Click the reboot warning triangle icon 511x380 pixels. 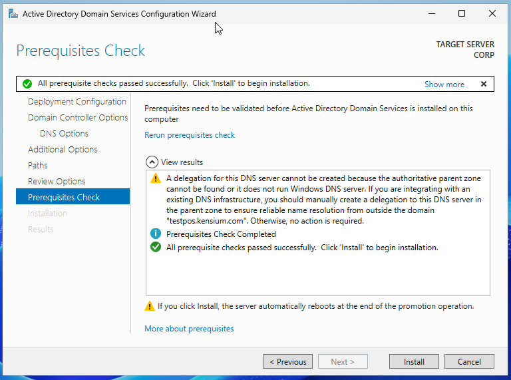(x=149, y=306)
